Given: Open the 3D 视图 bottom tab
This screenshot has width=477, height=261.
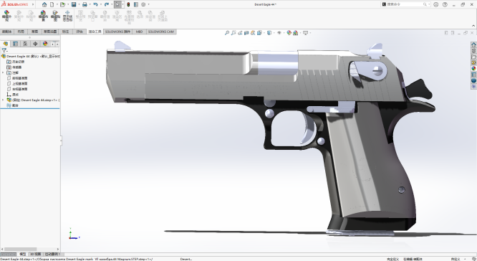Looking at the screenshot, I should point(35,254).
